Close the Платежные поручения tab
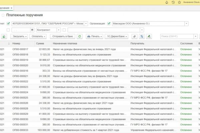 11,8
